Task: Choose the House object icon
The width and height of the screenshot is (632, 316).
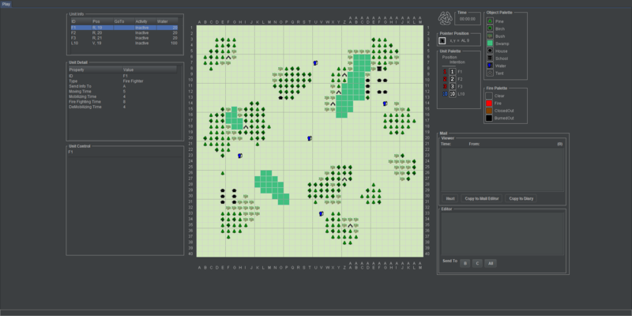Action: [x=490, y=51]
